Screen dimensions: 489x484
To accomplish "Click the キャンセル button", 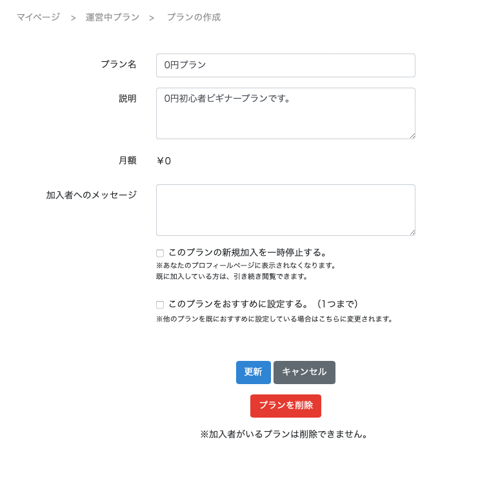I will click(x=304, y=373).
